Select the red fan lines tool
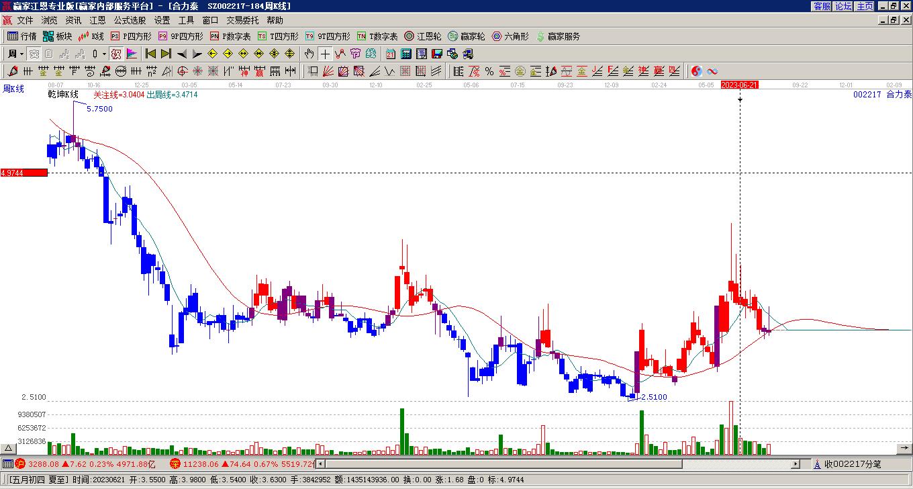This screenshot has width=913, height=489. tap(328, 71)
